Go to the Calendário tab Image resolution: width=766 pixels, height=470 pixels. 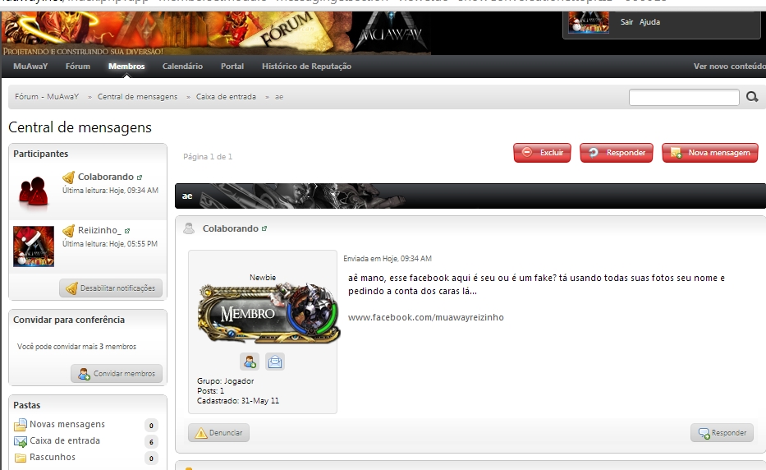182,67
